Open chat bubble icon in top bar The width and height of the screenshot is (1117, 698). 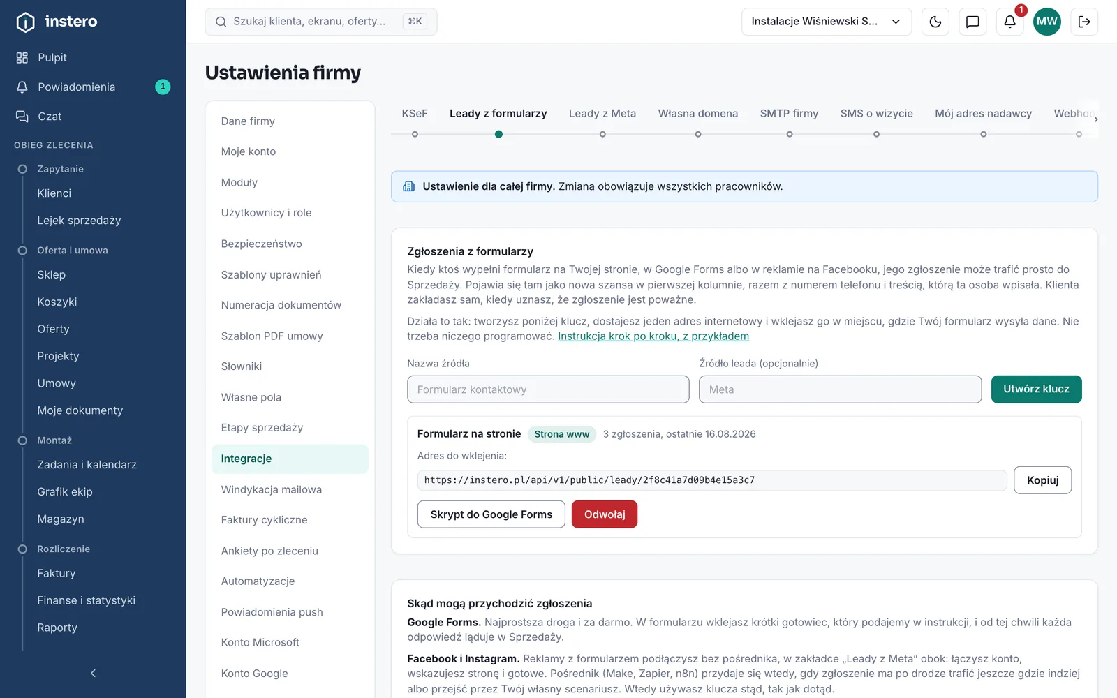972,22
